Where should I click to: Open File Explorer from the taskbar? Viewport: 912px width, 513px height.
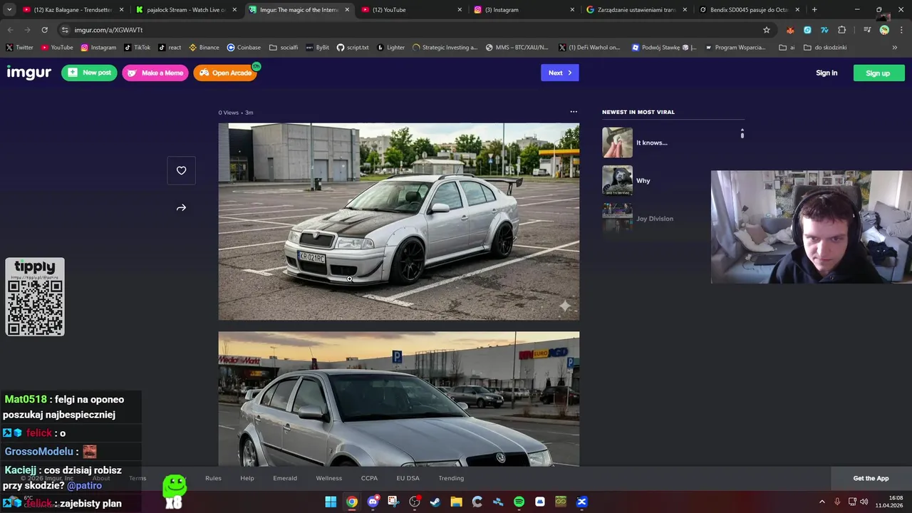click(x=456, y=502)
